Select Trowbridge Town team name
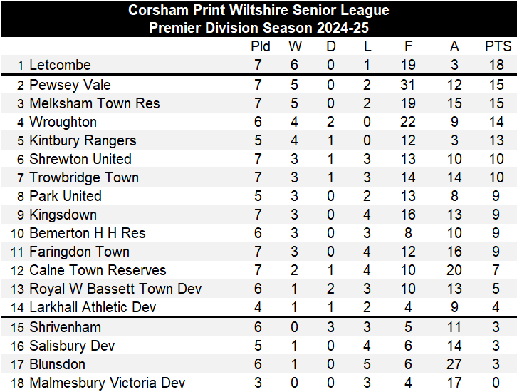Image resolution: width=517 pixels, height=392 pixels. coord(83,178)
